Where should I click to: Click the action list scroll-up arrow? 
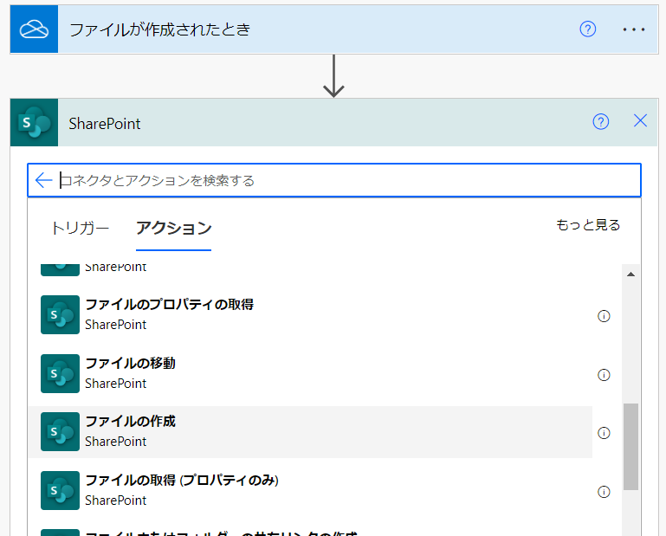(630, 274)
